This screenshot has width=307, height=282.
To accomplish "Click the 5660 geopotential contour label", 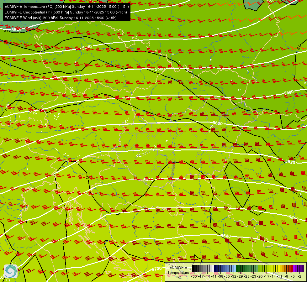I will coord(294,218).
